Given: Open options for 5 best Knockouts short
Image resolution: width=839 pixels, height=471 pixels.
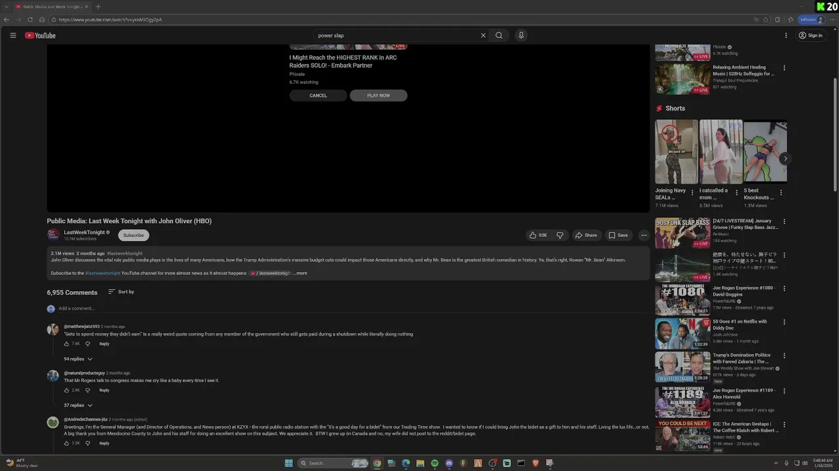Looking at the screenshot, I should coord(781,193).
